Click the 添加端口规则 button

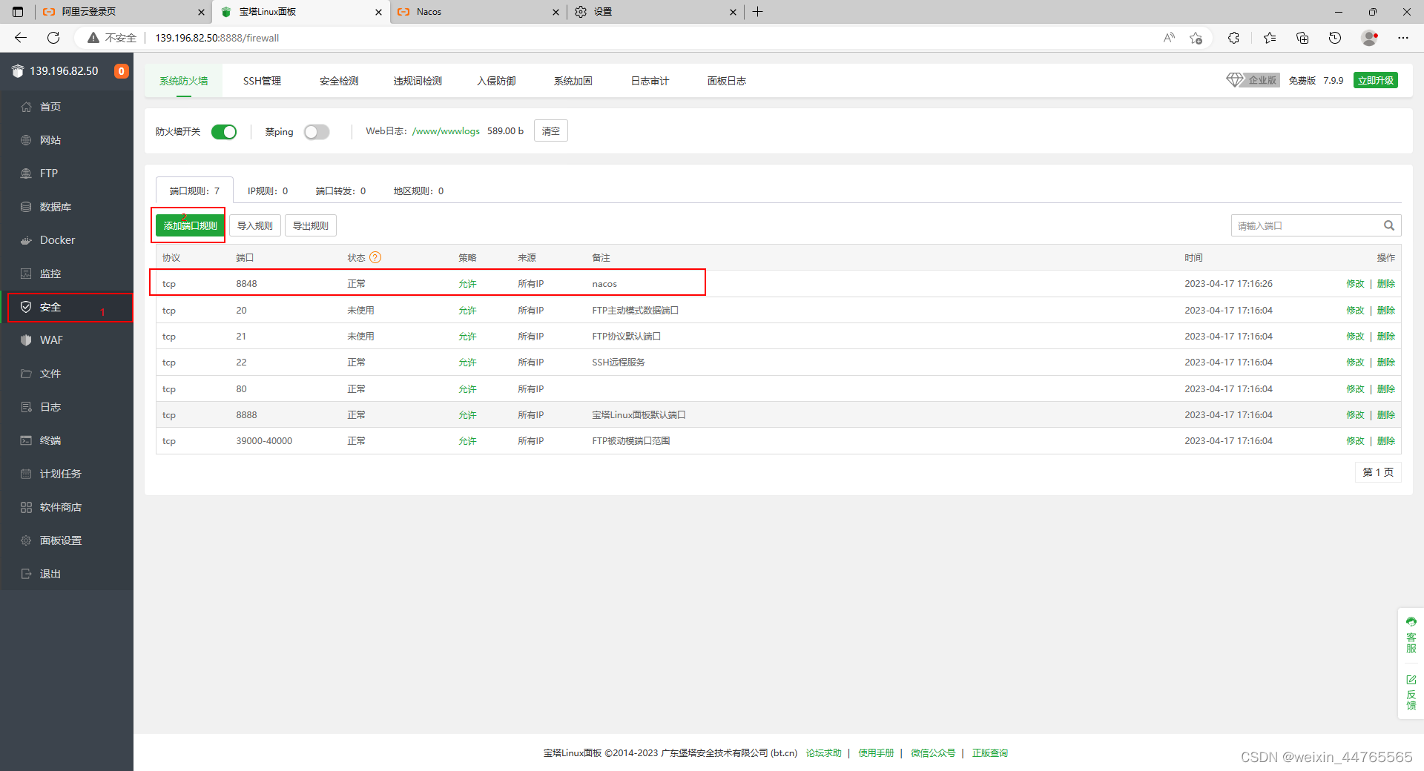tap(191, 225)
